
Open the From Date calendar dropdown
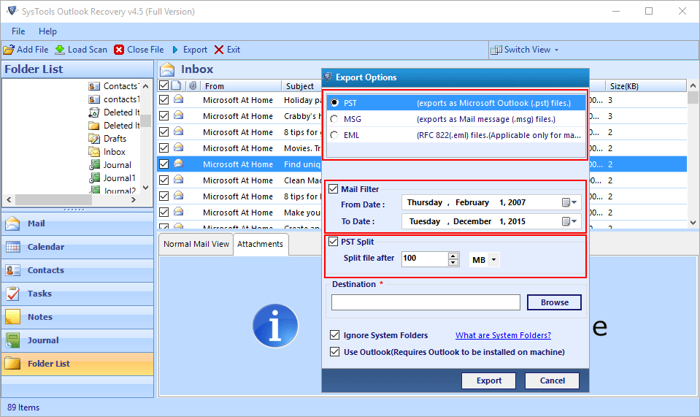(569, 202)
